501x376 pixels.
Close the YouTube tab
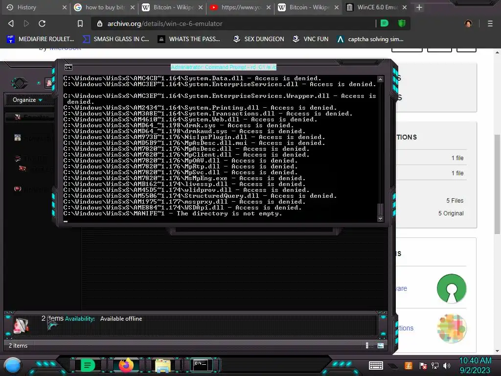(269, 7)
